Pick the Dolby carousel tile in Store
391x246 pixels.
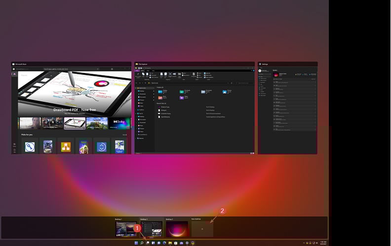coord(119,123)
